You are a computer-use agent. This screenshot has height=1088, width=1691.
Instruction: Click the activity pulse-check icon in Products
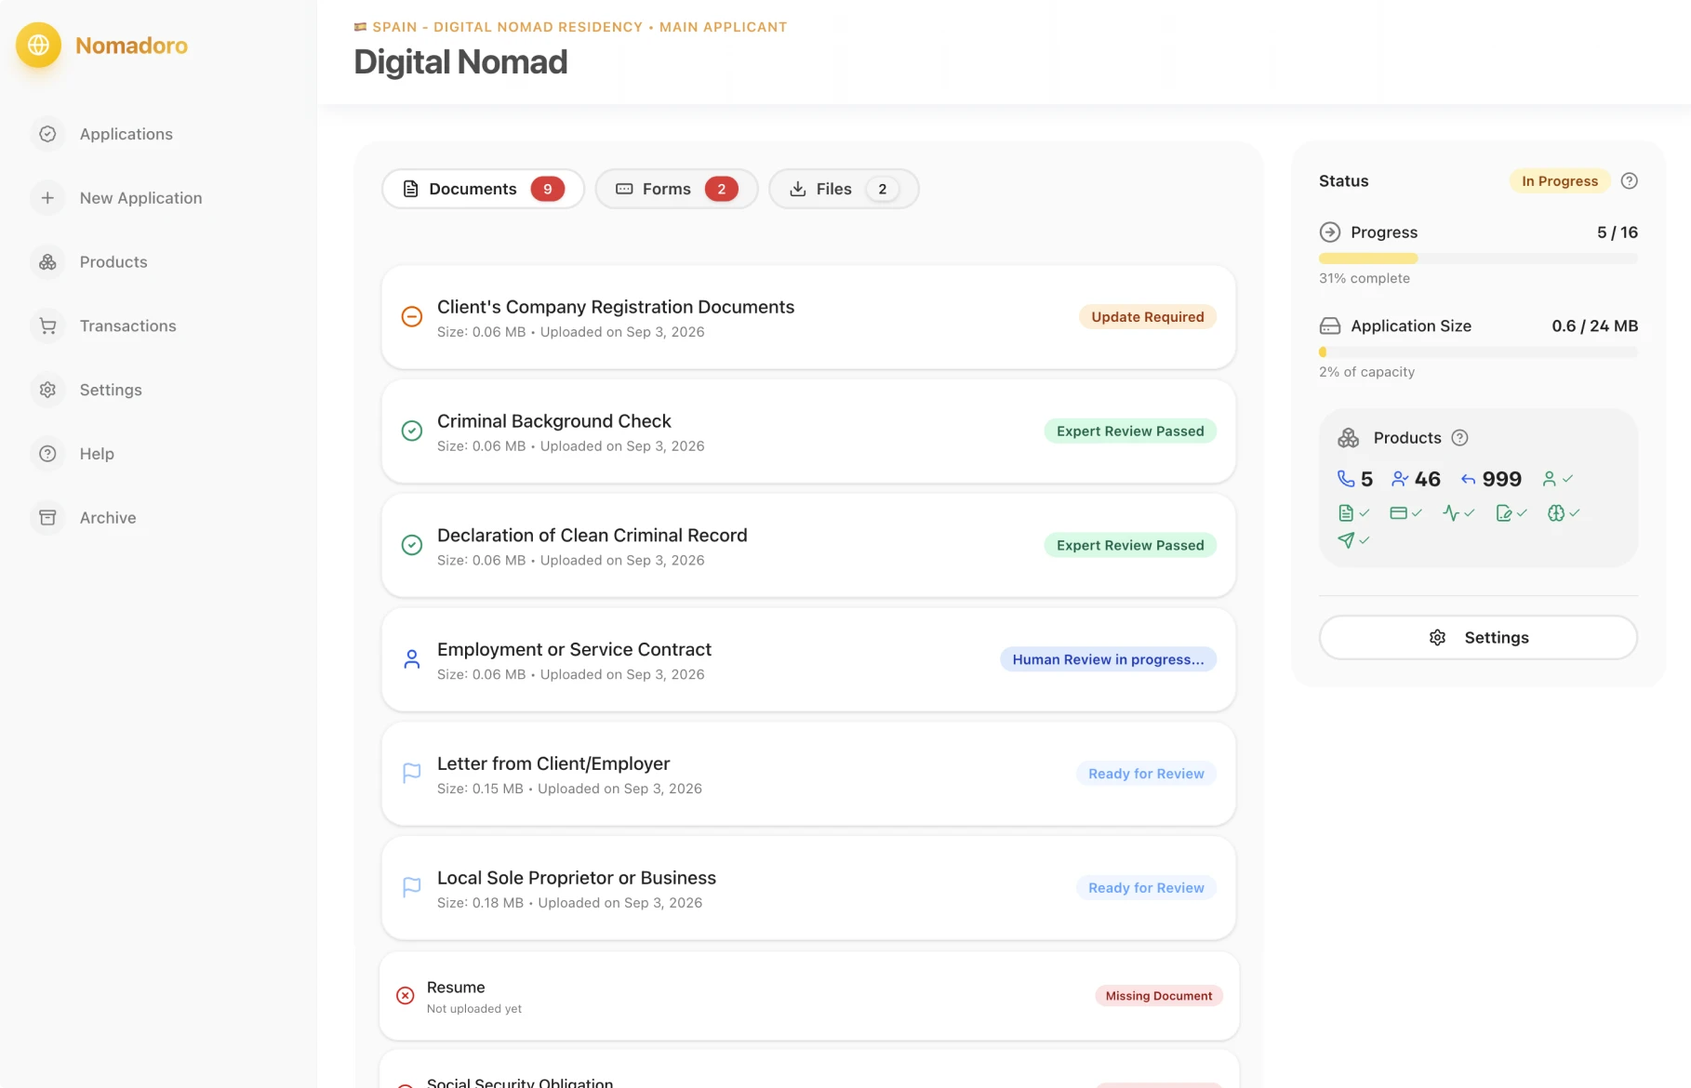pos(1458,513)
